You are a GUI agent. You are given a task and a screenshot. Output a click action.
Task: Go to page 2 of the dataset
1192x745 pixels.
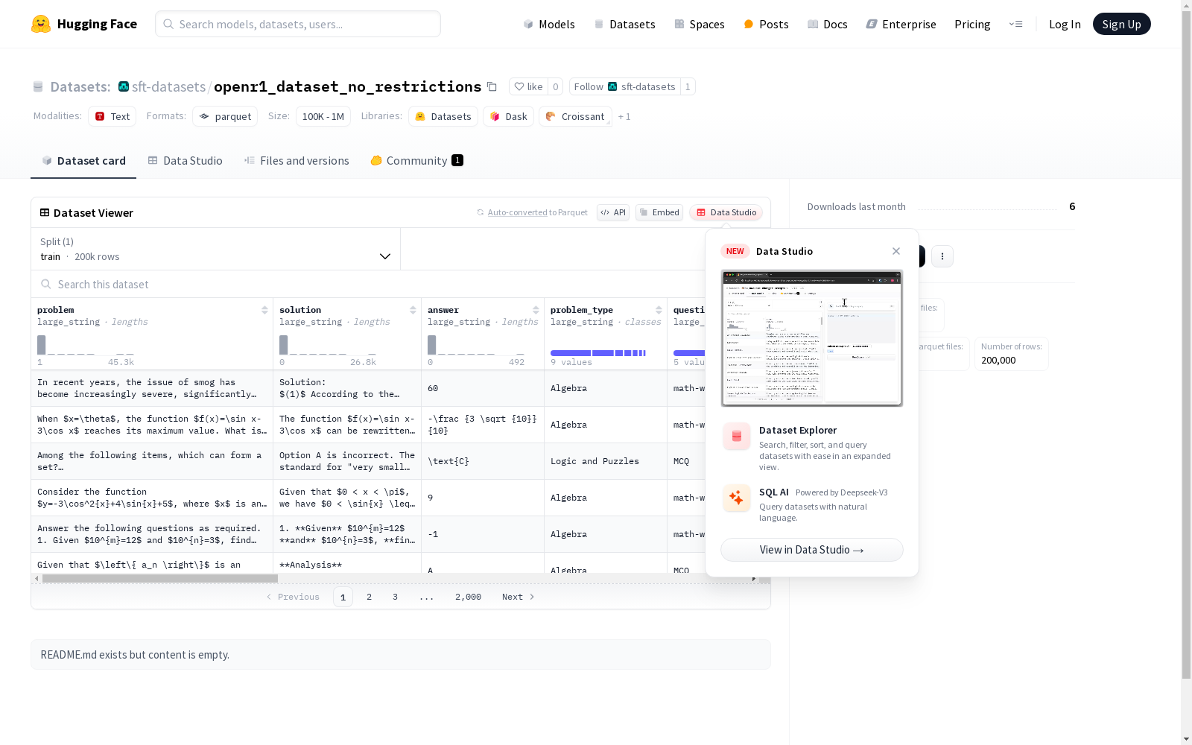pos(369,597)
